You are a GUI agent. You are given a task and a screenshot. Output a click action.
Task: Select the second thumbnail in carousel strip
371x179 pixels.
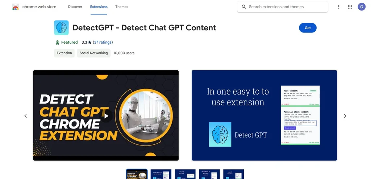point(161,174)
